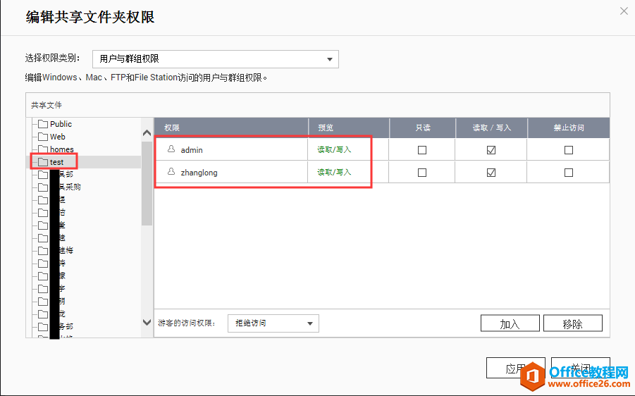Click the test folder icon
Viewport: 635px width, 396px height.
pyautogui.click(x=43, y=162)
